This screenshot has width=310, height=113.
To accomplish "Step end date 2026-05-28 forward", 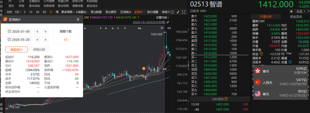I will click(46, 40).
